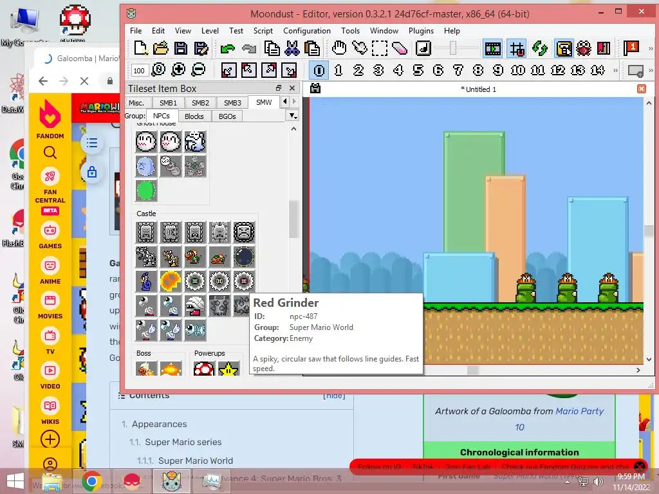The height and width of the screenshot is (494, 659).
Task: Select the Misc. tileset tab
Action: pyautogui.click(x=136, y=103)
